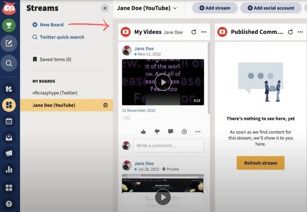This screenshot has width=307, height=212.
Task: Click New Board link
Action: click(48, 25)
